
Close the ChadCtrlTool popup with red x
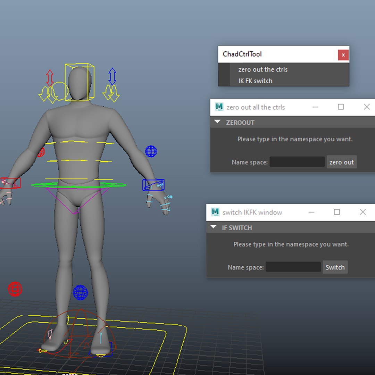(343, 55)
